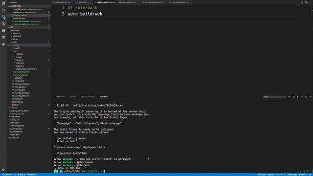Screen dimensions: 313x176
Task: Open the Source Control view
Action: [x=3, y=17]
